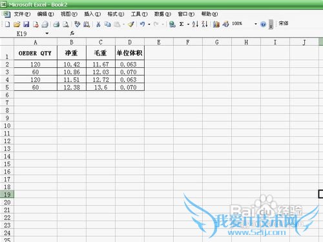
Task: Expand the Undo history dropdown arrow
Action: point(149,25)
